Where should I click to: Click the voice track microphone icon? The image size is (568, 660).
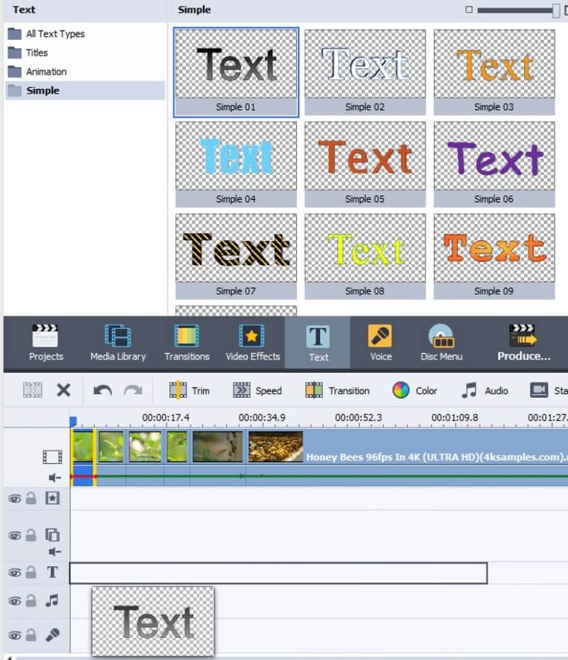click(52, 634)
